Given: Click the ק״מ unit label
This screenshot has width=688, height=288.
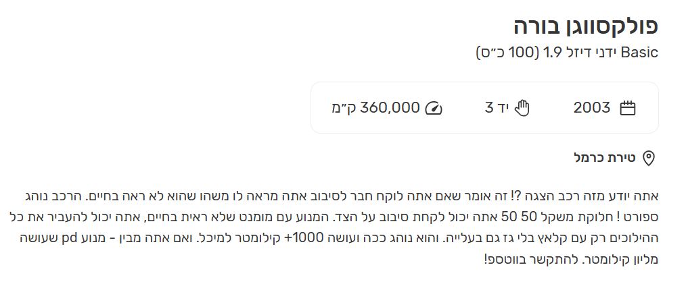Looking at the screenshot, I should tap(343, 108).
